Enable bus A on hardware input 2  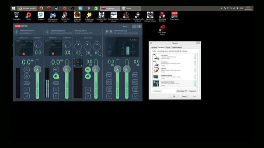[x=56, y=69]
